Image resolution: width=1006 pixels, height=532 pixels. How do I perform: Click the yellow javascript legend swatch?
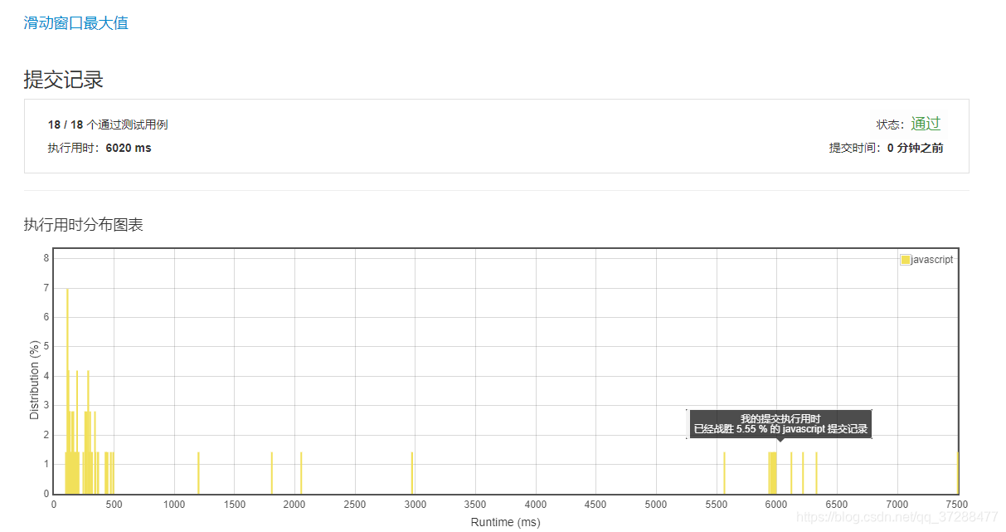pos(906,260)
